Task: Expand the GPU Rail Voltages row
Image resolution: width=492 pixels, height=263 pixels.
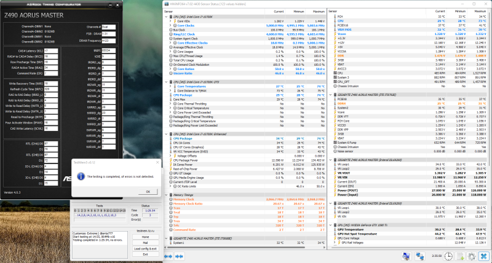Action: pyautogui.click(x=335, y=243)
